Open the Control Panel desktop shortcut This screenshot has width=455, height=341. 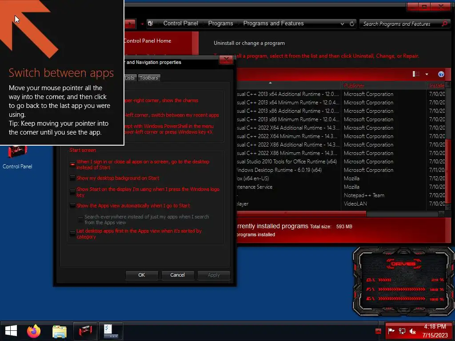pyautogui.click(x=17, y=157)
